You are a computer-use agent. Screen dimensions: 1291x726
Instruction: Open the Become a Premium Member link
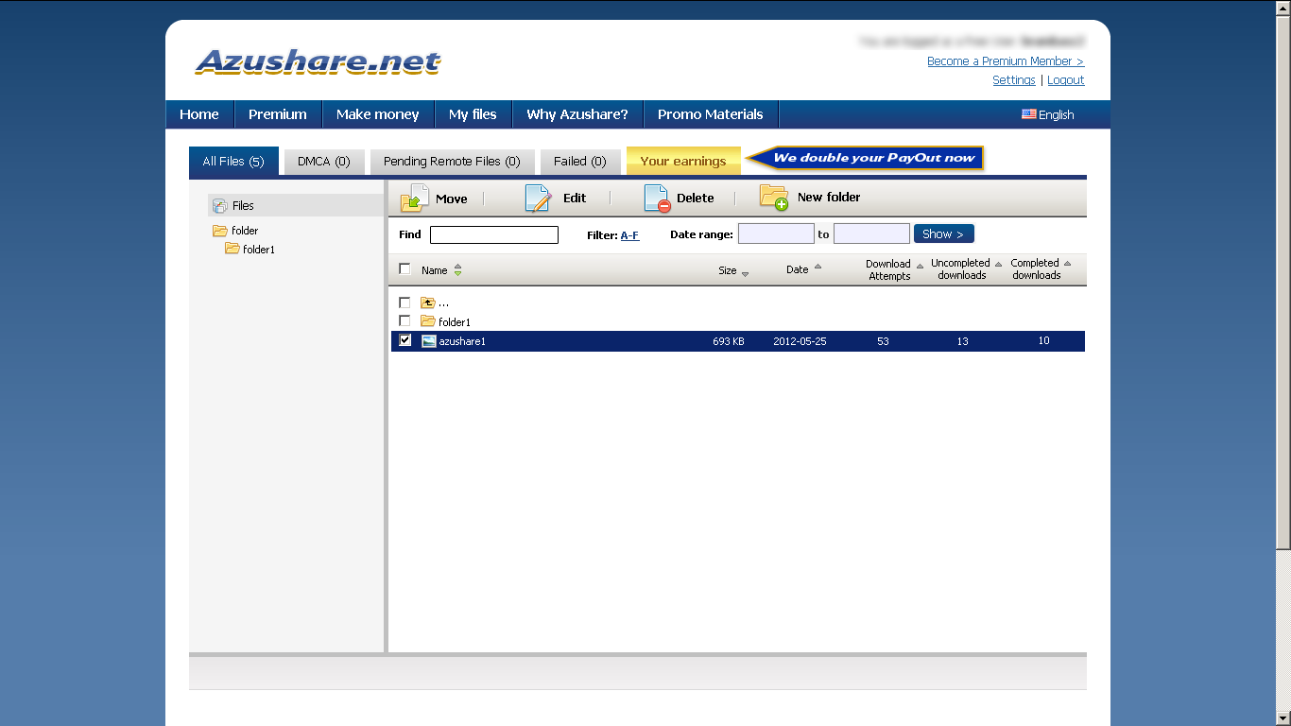click(x=1006, y=60)
